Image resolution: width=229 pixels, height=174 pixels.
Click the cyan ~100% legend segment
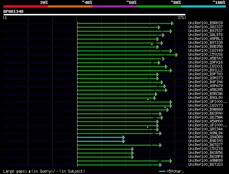click(x=204, y=6)
